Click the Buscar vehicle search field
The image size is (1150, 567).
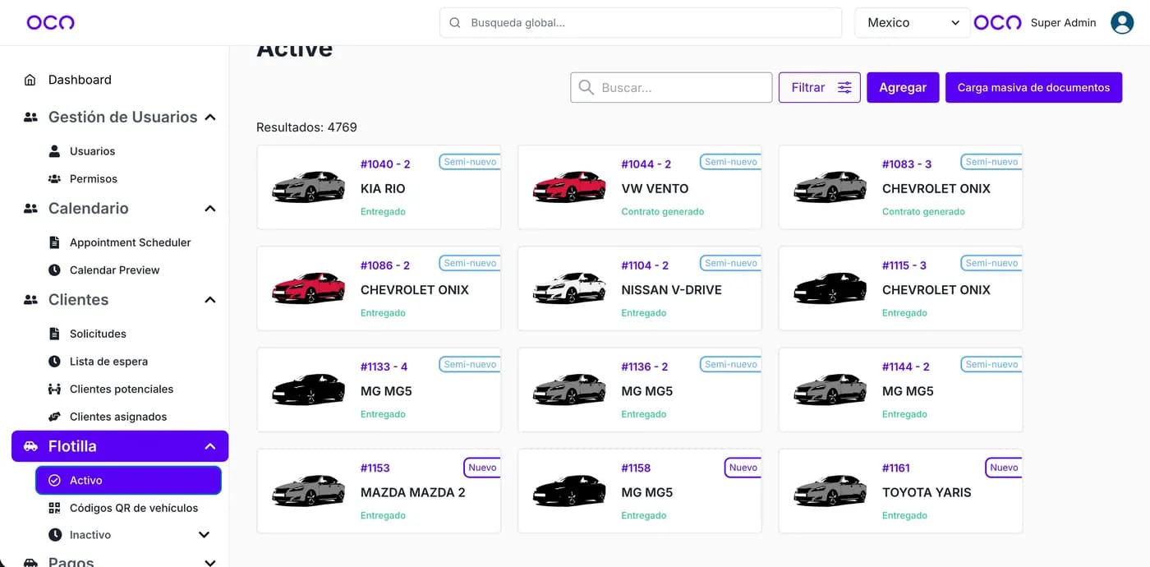[x=671, y=87]
